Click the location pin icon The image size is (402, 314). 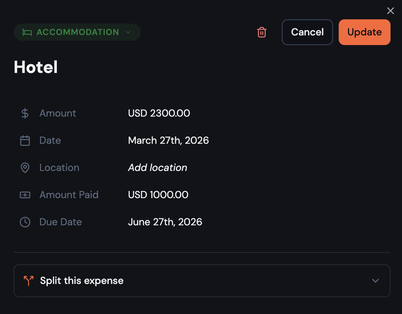pyautogui.click(x=25, y=167)
